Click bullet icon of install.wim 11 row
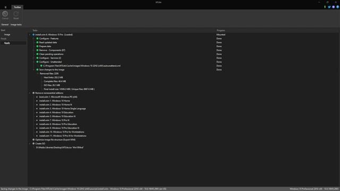The height and width of the screenshot is (191, 340). 37,136
